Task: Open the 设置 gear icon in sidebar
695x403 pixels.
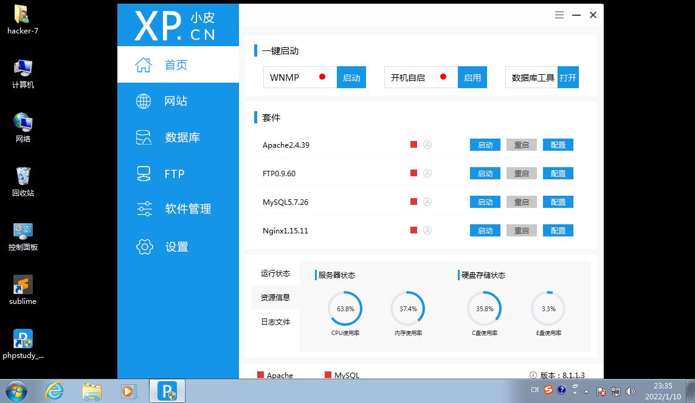Action: click(x=145, y=247)
